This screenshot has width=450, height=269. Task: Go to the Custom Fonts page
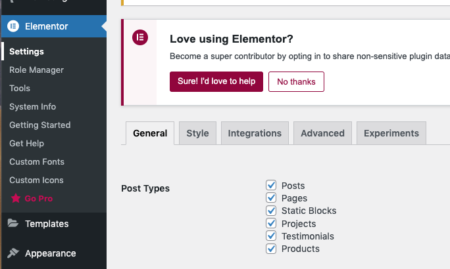pyautogui.click(x=36, y=161)
